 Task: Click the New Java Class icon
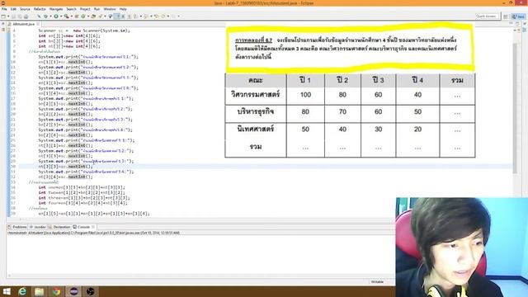pyautogui.click(x=83, y=16)
